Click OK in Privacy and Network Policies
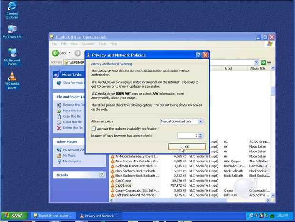Image resolution: width=295 pixels, height=222 pixels. (187, 147)
